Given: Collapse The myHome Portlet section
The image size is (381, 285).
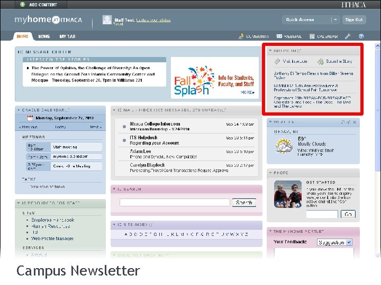Looking at the screenshot, I should tap(270, 231).
